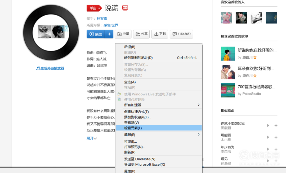This screenshot has height=173, width=286.
Task: Open 所有加速器 submenu
Action: coord(159,105)
